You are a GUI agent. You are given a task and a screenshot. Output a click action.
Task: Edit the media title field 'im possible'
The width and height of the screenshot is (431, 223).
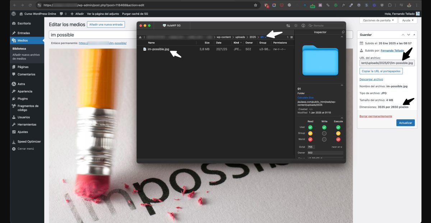(x=93, y=35)
